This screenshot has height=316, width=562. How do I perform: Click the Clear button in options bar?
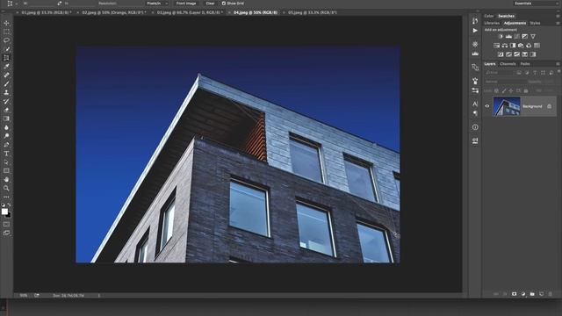210,4
